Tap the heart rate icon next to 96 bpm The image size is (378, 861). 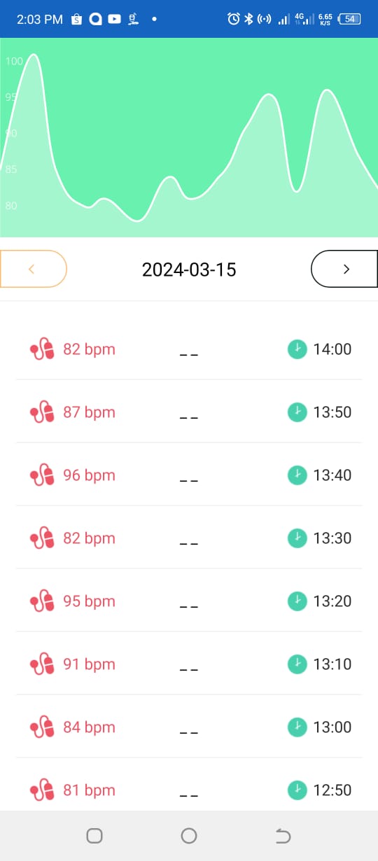click(x=42, y=475)
